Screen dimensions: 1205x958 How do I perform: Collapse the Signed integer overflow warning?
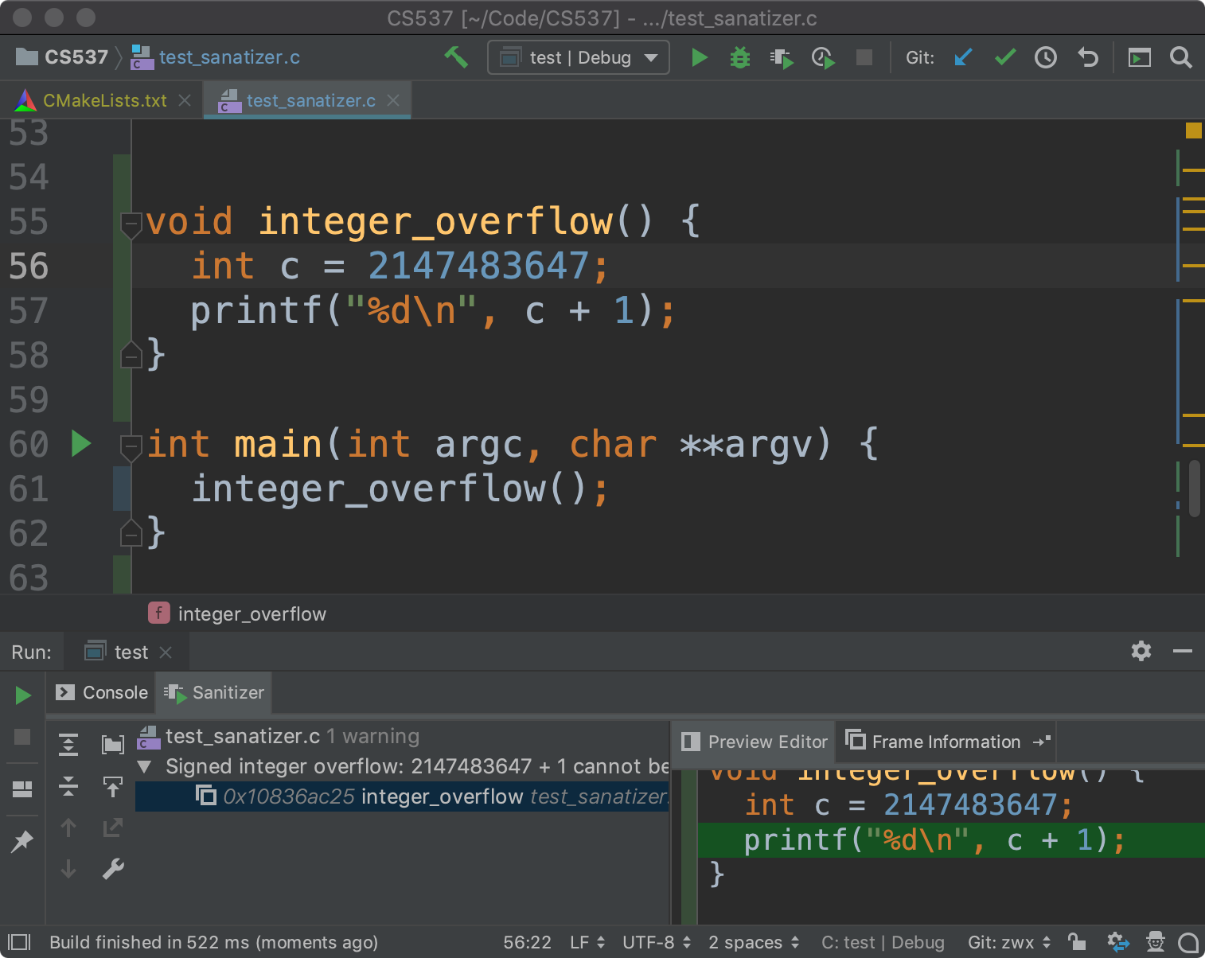tap(145, 767)
